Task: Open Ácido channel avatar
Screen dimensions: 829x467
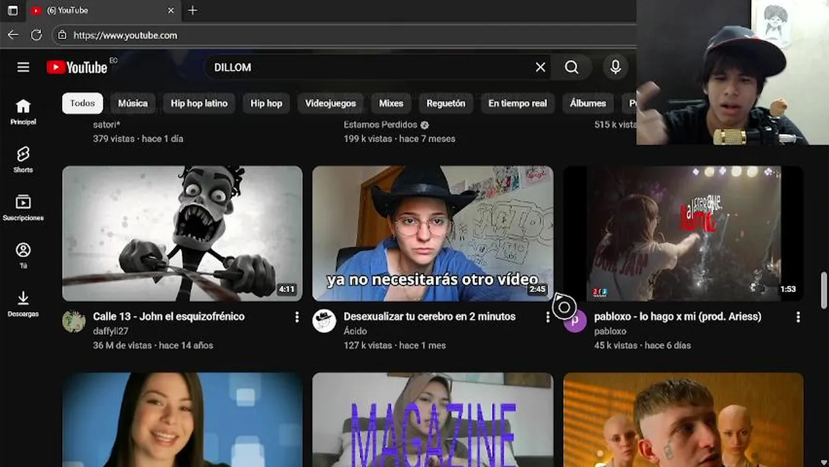Action: point(324,321)
